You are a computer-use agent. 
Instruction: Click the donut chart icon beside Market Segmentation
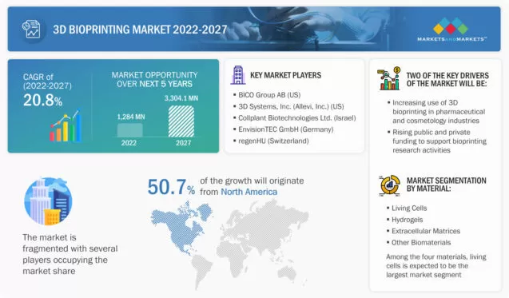coord(390,185)
